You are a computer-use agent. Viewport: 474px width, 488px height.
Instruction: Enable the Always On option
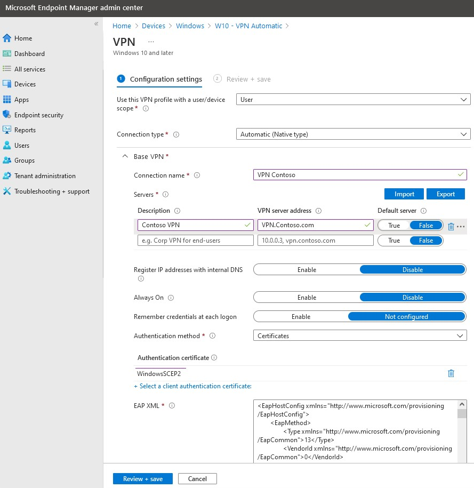tap(307, 297)
